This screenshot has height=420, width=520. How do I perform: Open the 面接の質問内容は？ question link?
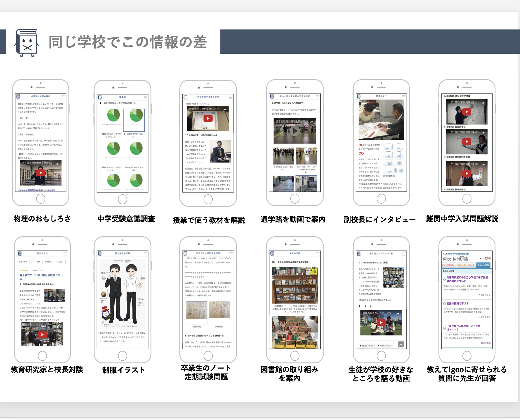pos(457,304)
